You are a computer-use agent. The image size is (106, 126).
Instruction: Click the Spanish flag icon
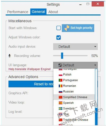pyautogui.click(x=60, y=103)
